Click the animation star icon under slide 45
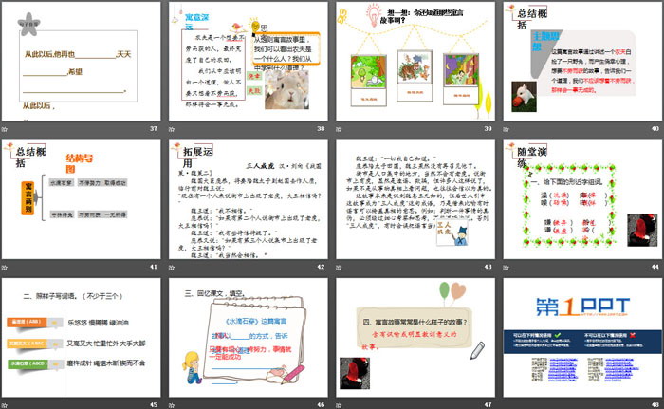Image resolution: width=664 pixels, height=409 pixels. [4, 405]
